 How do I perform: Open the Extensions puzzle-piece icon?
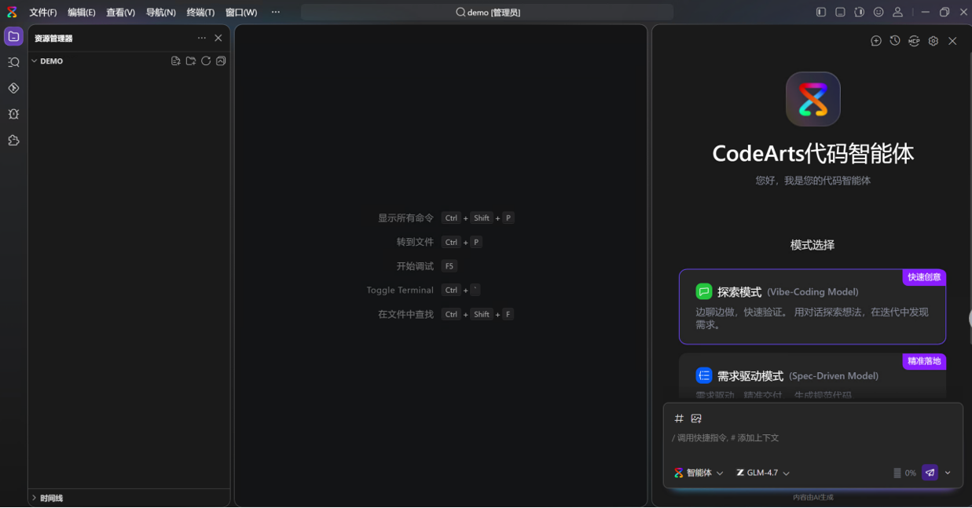[13, 141]
